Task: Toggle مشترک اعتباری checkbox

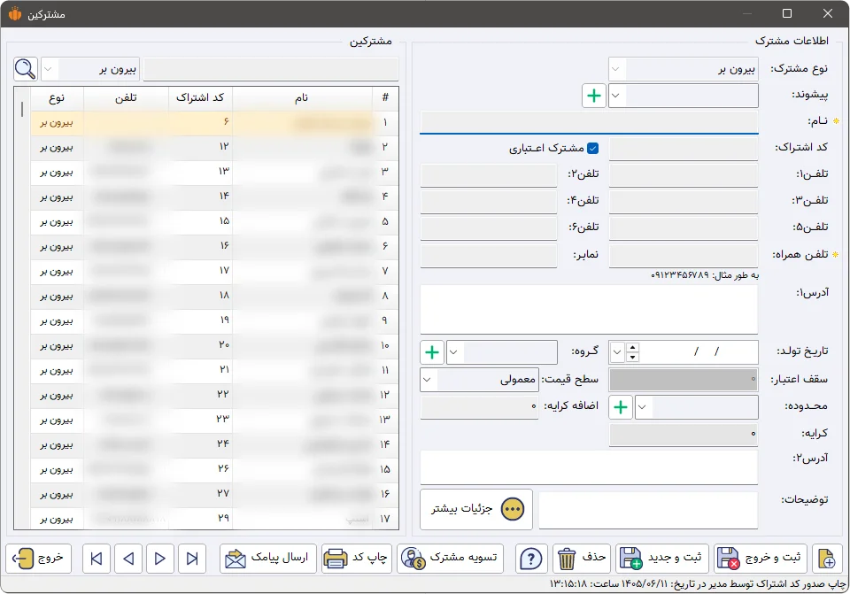Action: [x=593, y=148]
